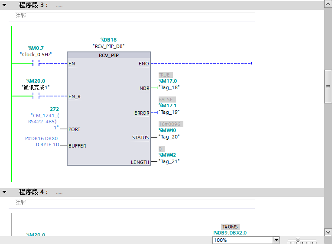
Task: Click the NDR output pin label
Action: [x=144, y=88]
